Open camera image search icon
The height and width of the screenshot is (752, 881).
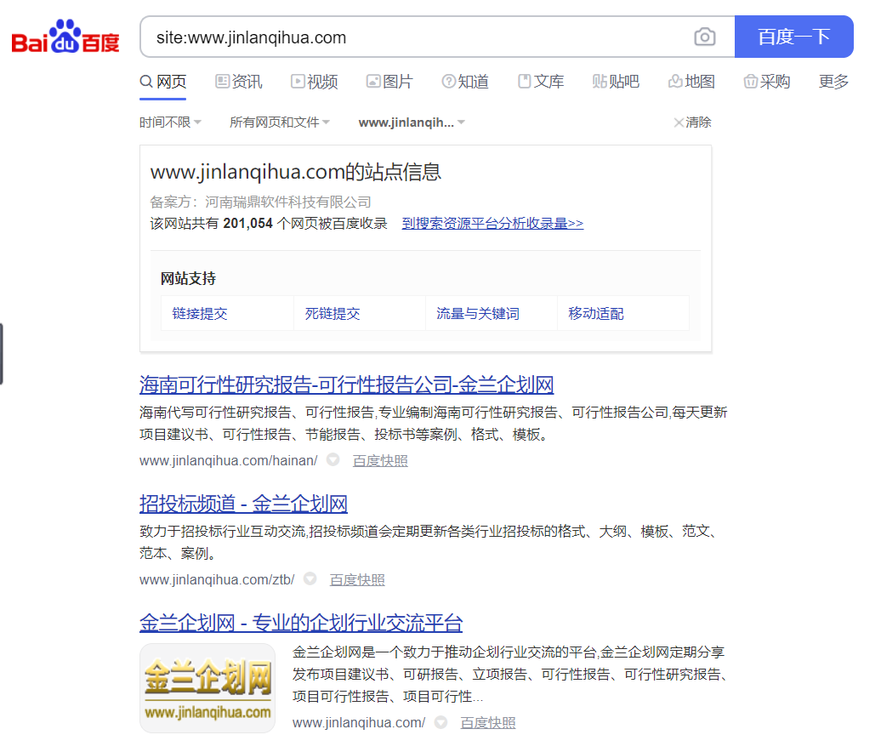[705, 37]
